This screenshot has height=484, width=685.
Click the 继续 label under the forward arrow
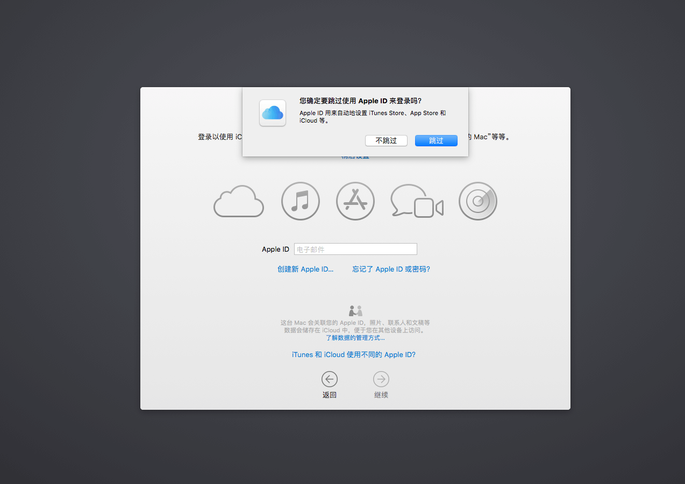[381, 395]
